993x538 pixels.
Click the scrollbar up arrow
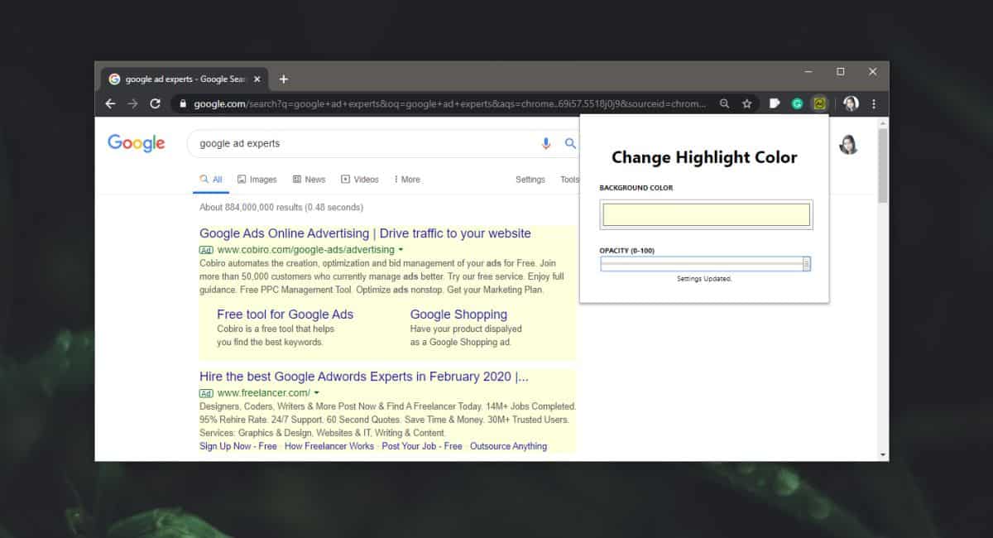point(883,122)
